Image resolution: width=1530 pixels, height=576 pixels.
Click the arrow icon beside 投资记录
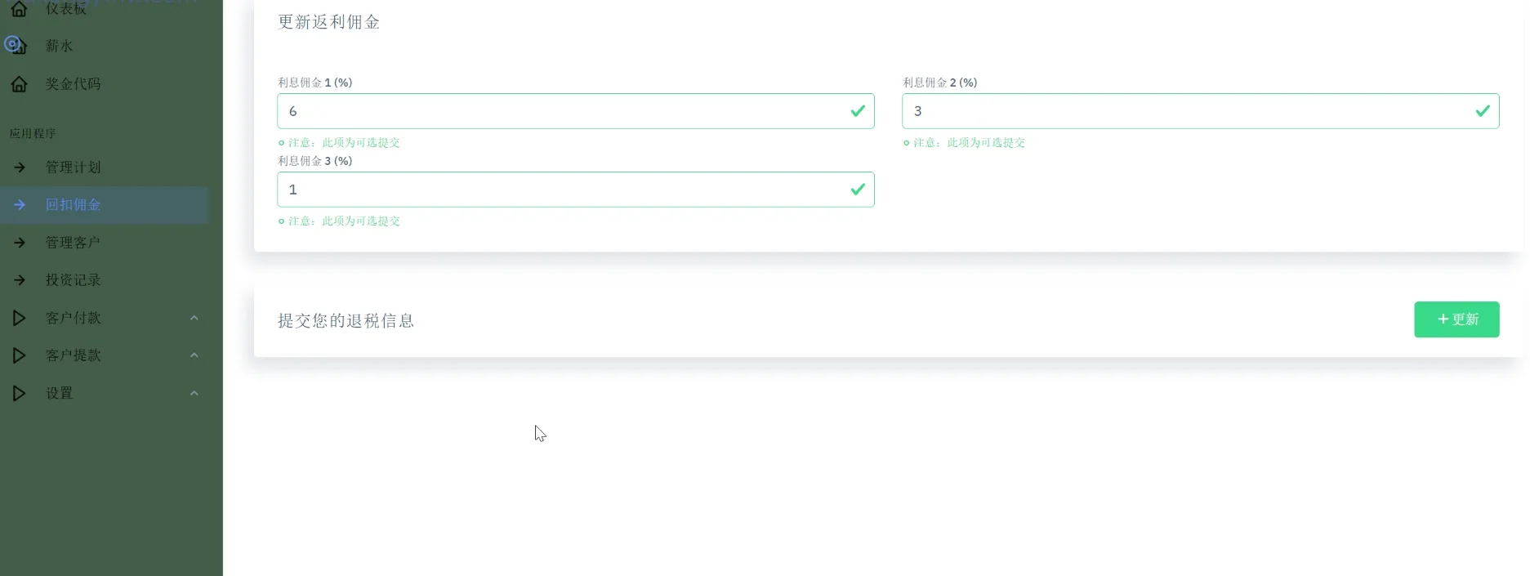pyautogui.click(x=20, y=280)
